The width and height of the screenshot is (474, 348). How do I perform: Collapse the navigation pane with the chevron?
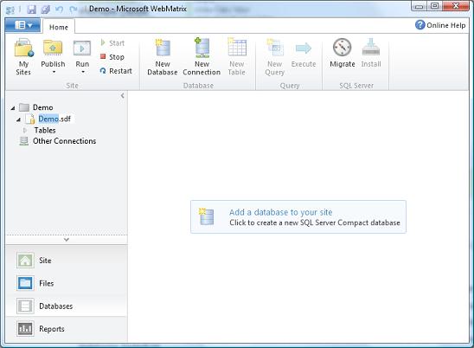tap(123, 96)
